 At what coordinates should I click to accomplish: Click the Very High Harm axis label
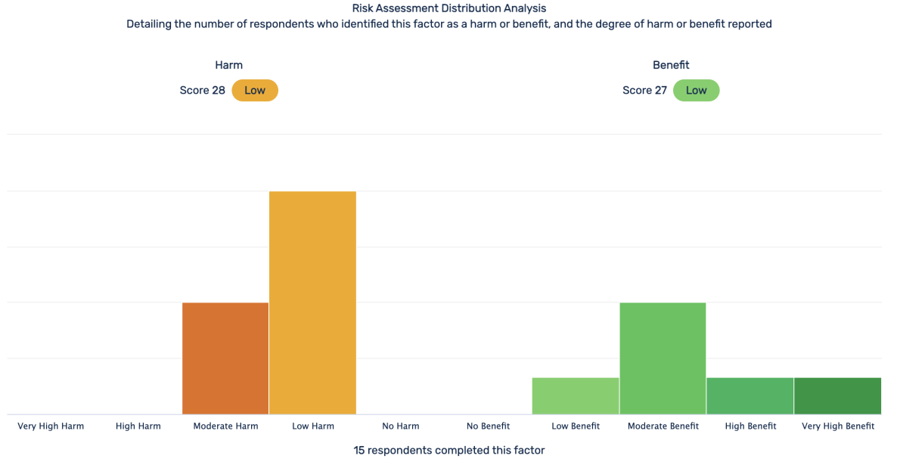point(51,426)
